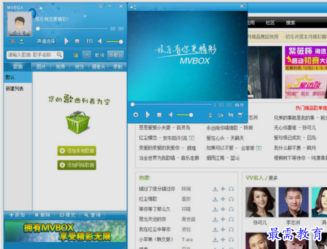
Task: Switch to the 录制 tab
Action: [x=117, y=66]
